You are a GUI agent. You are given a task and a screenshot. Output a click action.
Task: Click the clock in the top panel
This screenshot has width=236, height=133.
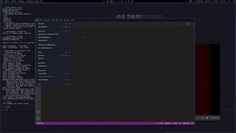tap(223, 1)
